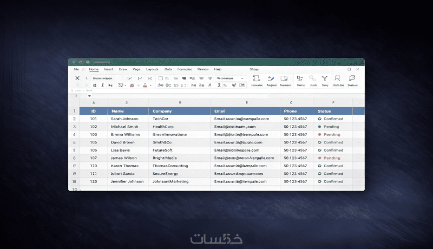Open the Layouts tab
The image size is (433, 249).
[152, 69]
